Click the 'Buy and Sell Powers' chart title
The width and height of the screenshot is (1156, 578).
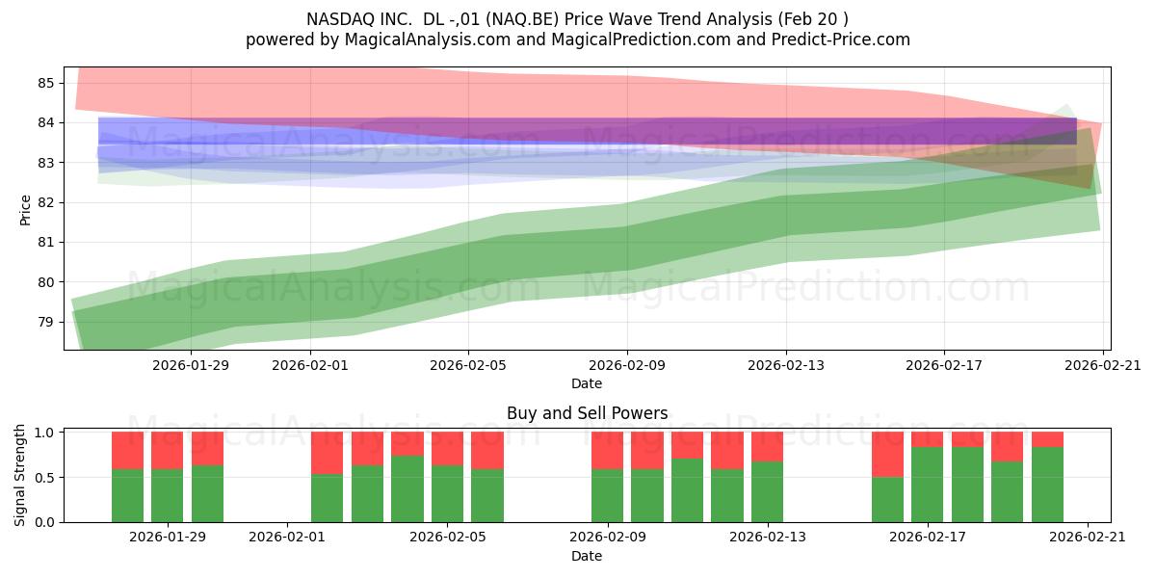[587, 413]
